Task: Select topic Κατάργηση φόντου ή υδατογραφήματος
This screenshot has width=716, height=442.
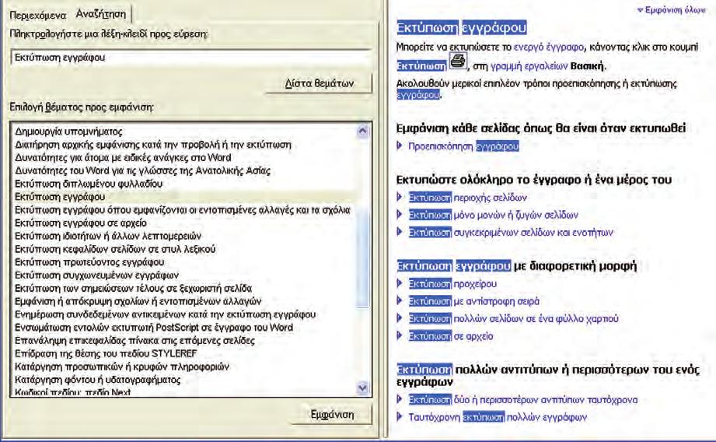Action: pos(98,380)
